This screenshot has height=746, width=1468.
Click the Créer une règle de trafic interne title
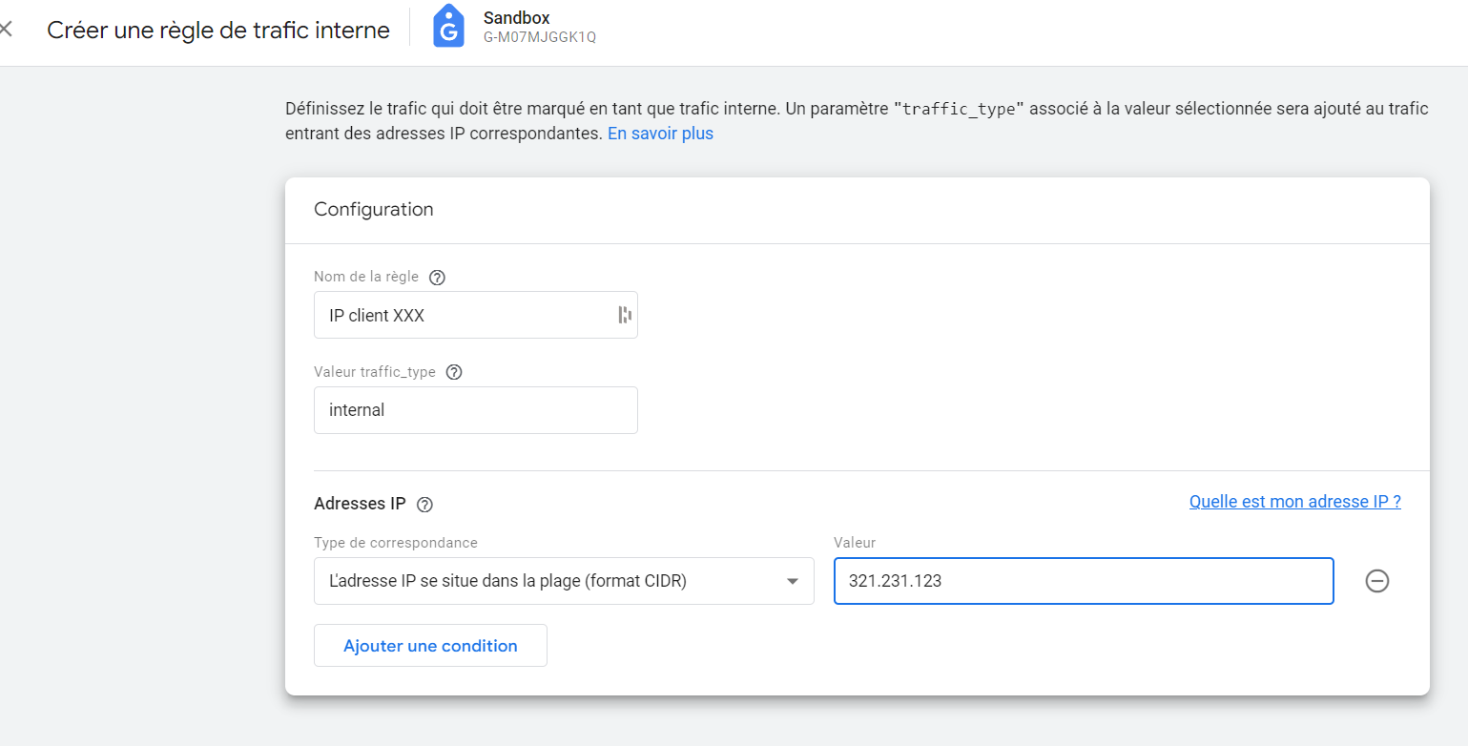[218, 31]
